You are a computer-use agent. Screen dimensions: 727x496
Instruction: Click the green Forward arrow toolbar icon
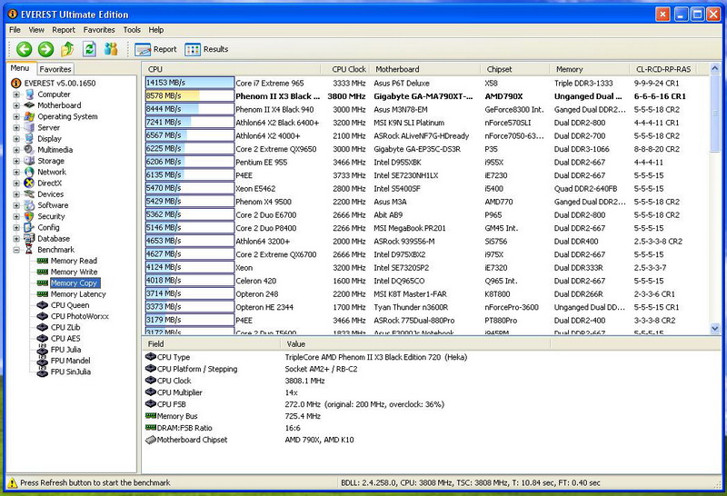45,49
